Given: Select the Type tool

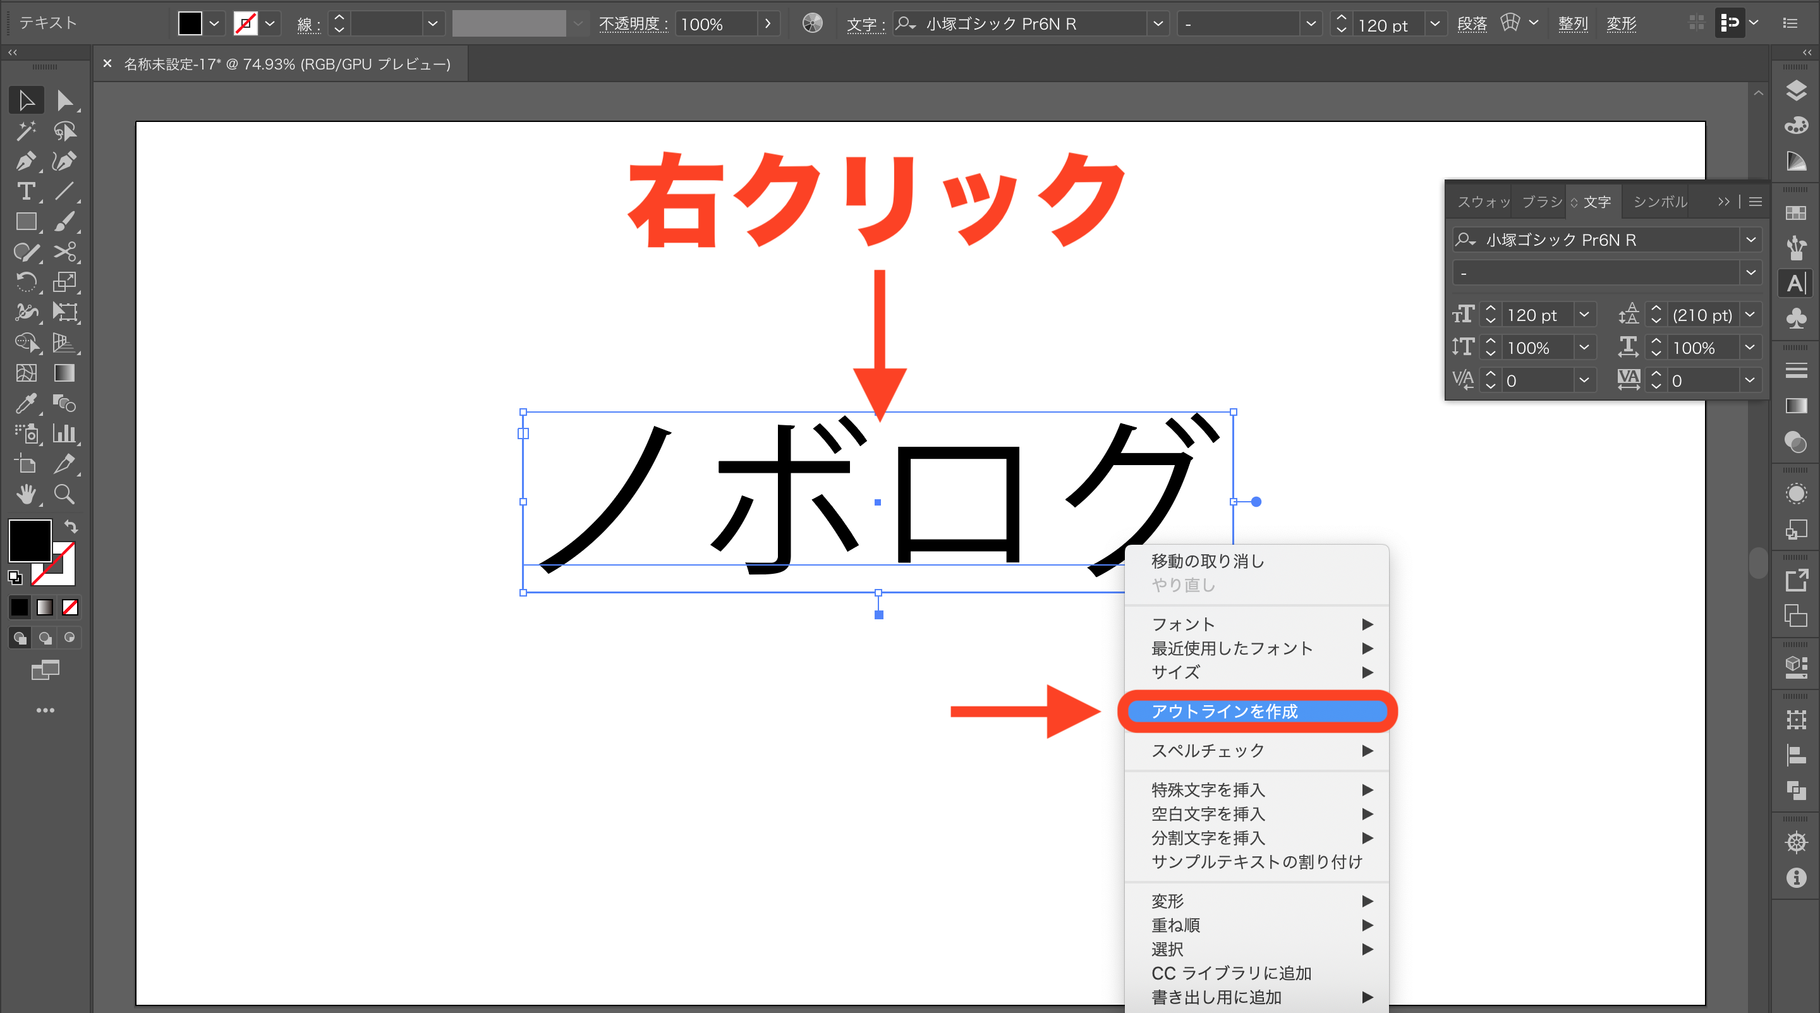Looking at the screenshot, I should [x=26, y=191].
